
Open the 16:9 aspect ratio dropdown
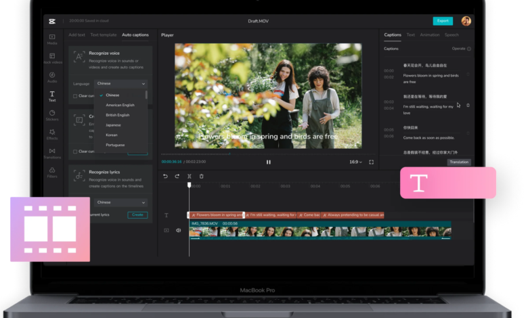point(355,162)
